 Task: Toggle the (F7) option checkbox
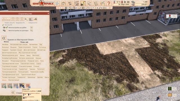click(x=3, y=23)
